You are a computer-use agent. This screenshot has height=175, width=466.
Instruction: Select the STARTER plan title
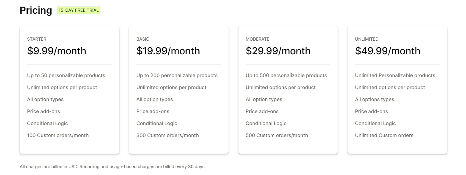click(x=37, y=39)
